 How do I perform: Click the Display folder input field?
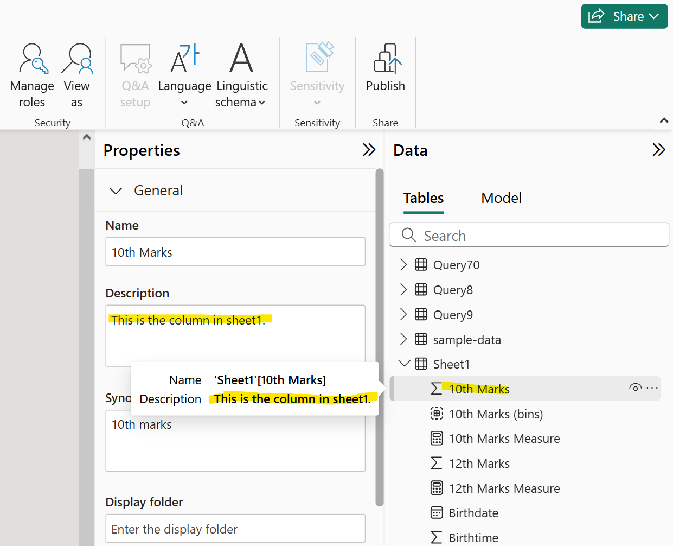[x=235, y=528]
